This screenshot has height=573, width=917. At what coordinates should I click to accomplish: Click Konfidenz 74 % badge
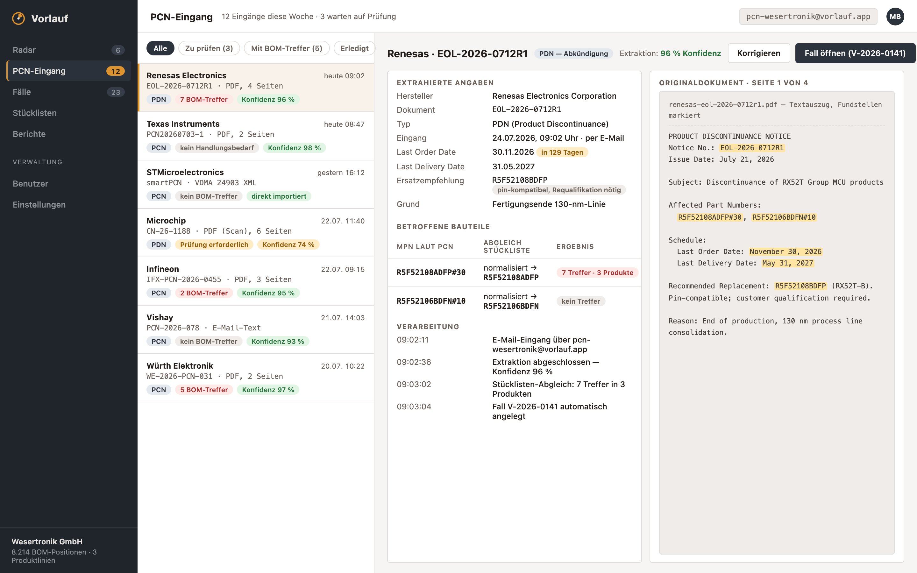288,244
